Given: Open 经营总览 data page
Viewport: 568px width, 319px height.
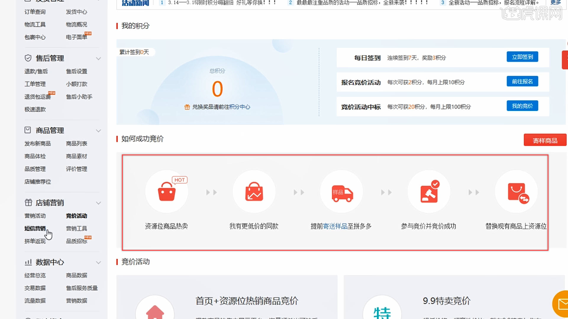Looking at the screenshot, I should (35, 276).
